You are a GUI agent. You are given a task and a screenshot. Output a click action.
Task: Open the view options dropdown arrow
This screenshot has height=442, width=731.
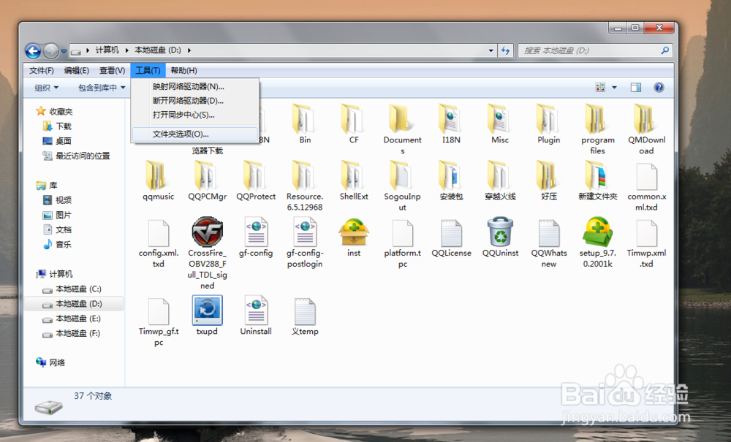(614, 87)
